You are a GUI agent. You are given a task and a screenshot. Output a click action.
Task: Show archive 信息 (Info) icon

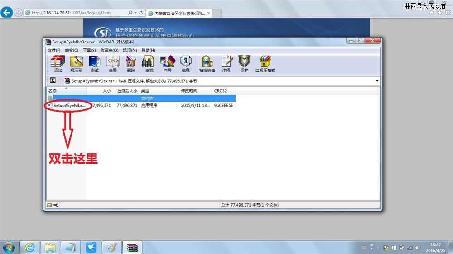(x=186, y=63)
